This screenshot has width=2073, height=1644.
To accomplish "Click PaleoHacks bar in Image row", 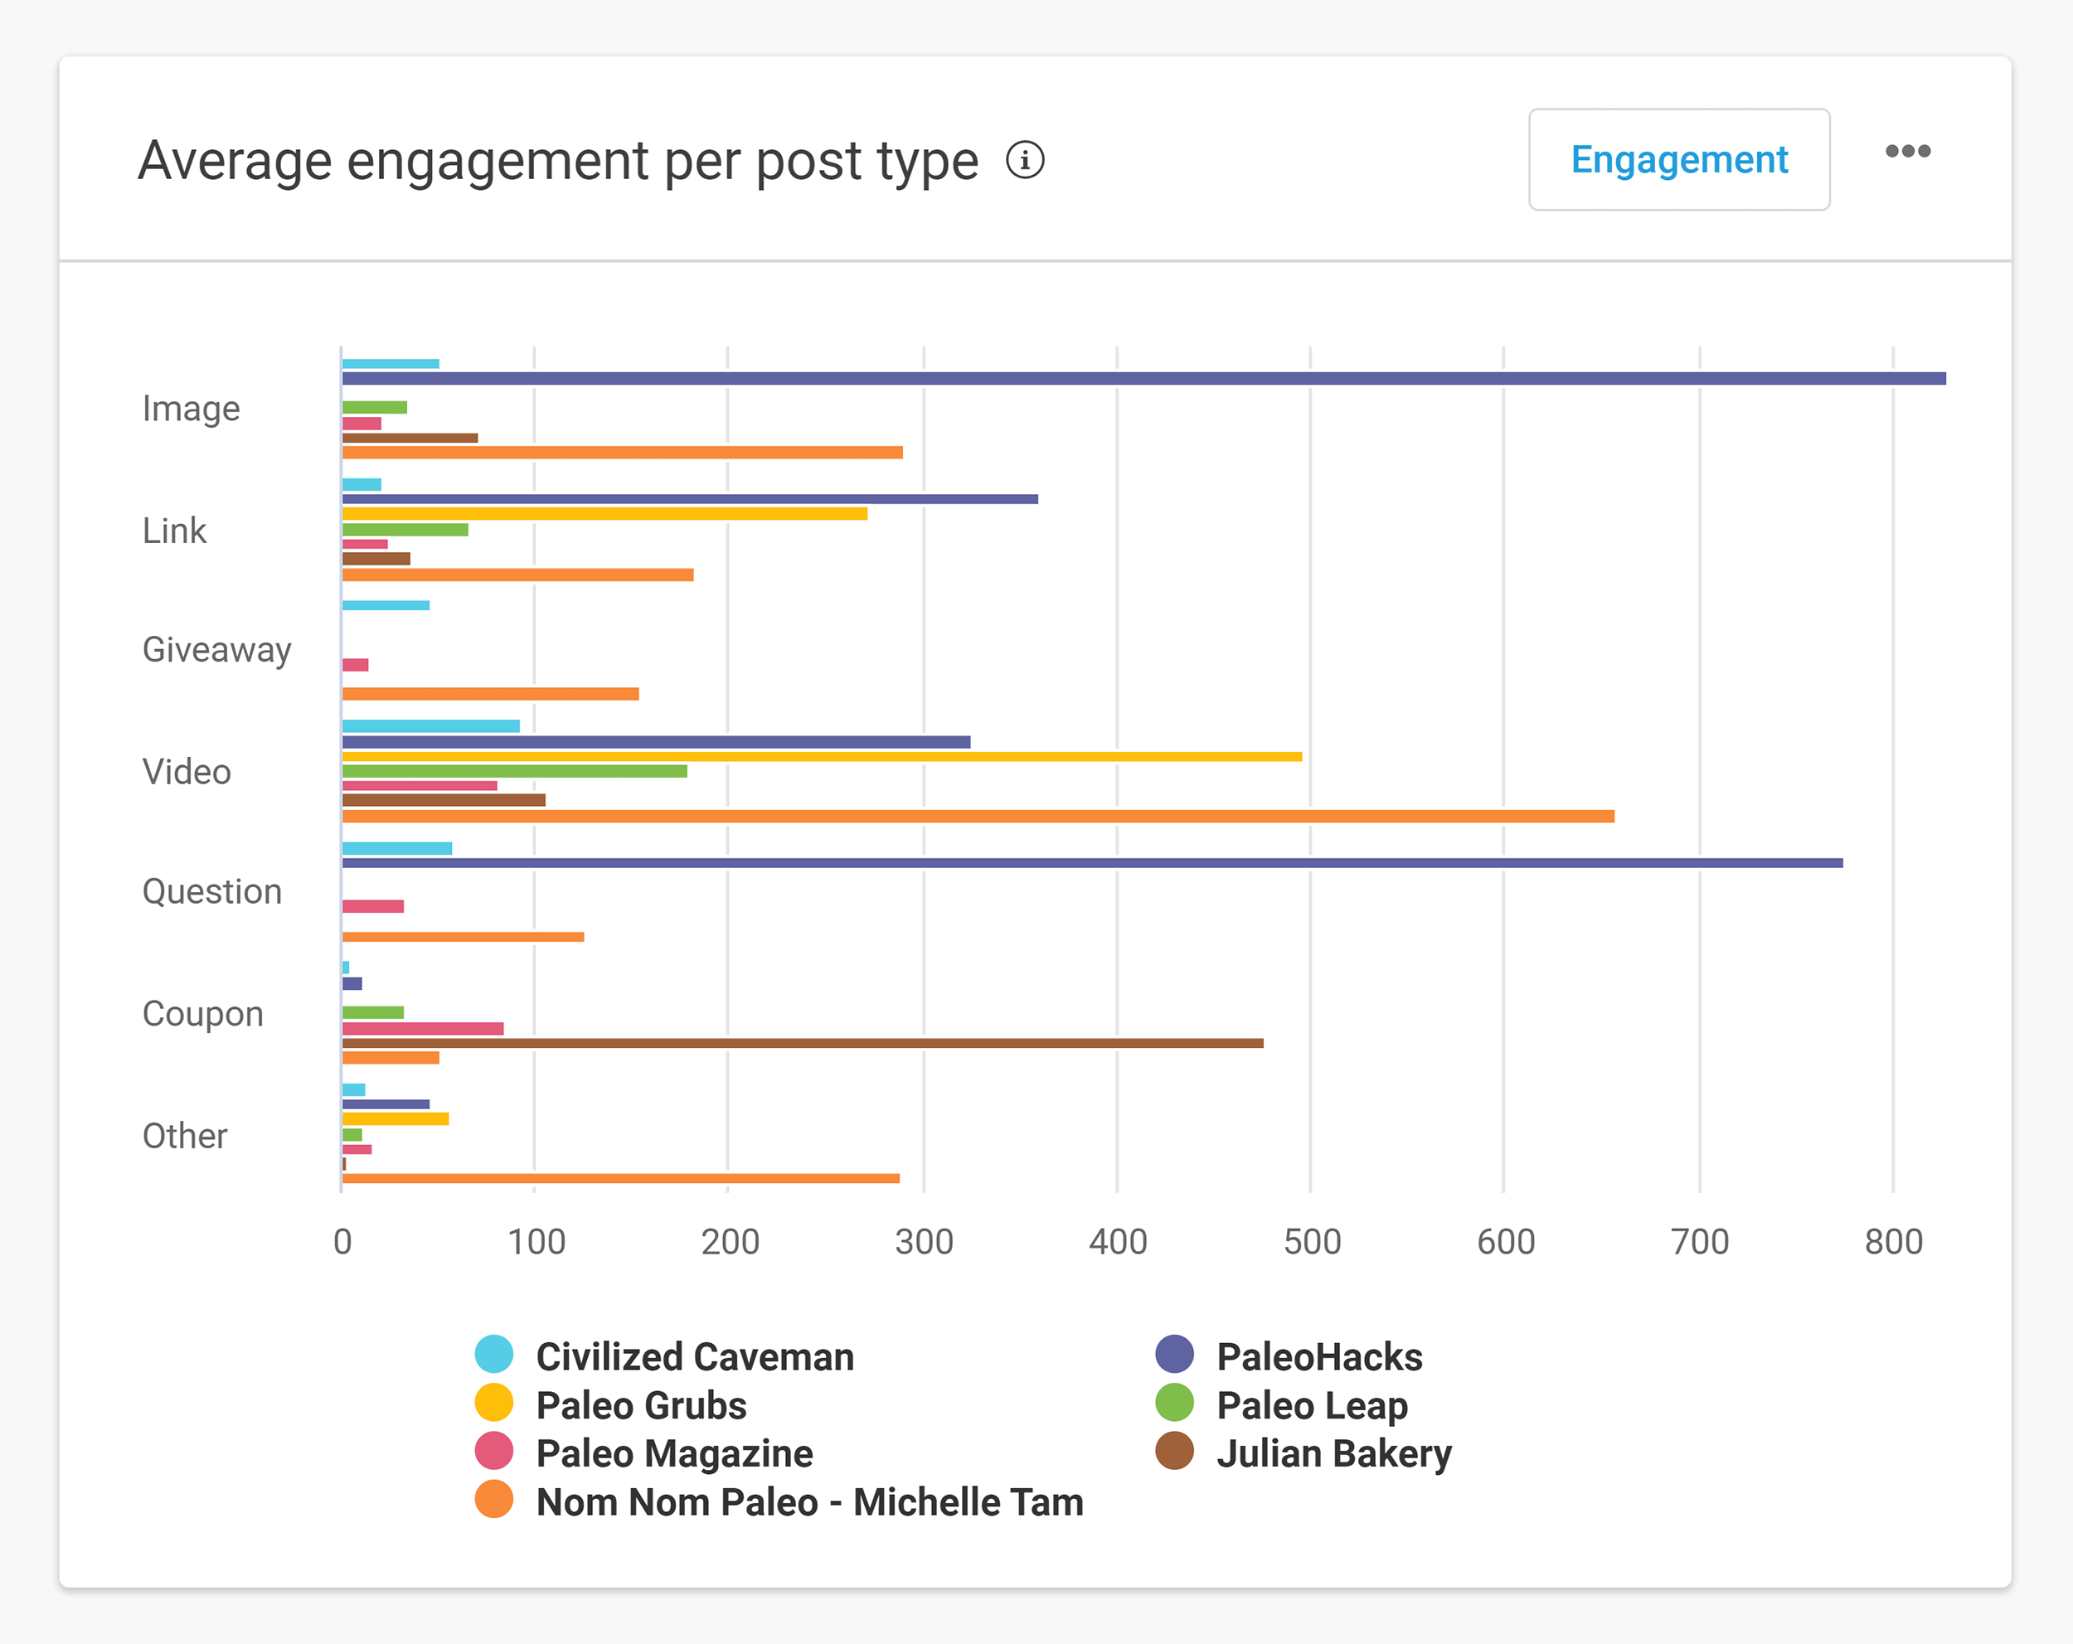I will [x=1144, y=379].
